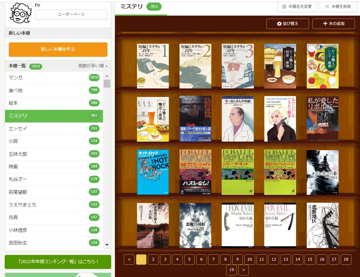Go to page 15
Viewport: 360px width, 277px height.
pyautogui.click(x=310, y=260)
